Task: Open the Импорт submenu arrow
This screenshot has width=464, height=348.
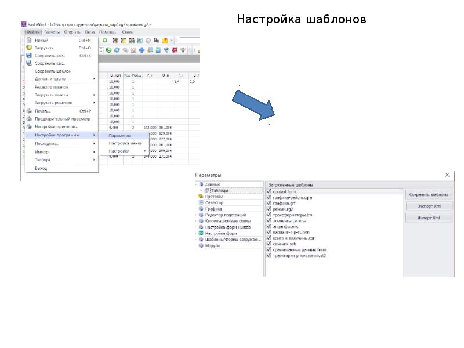Action: (94, 152)
